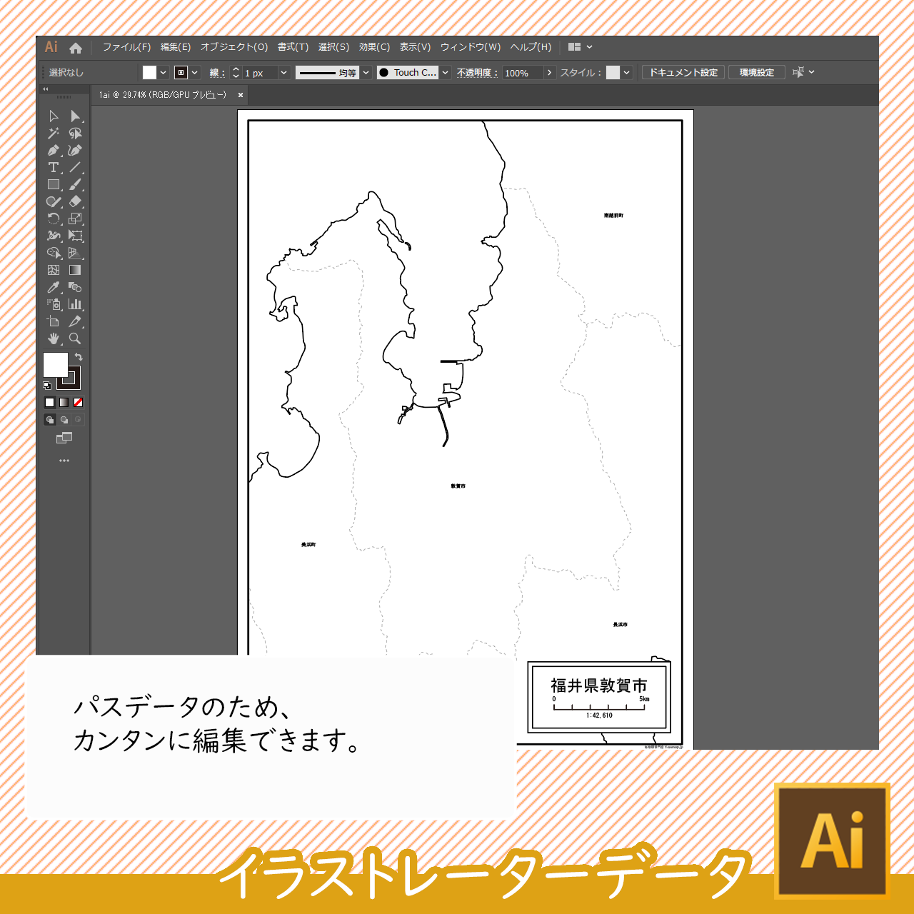Select the Free Transform tool
Viewport: 914px width, 914px height.
[75, 236]
